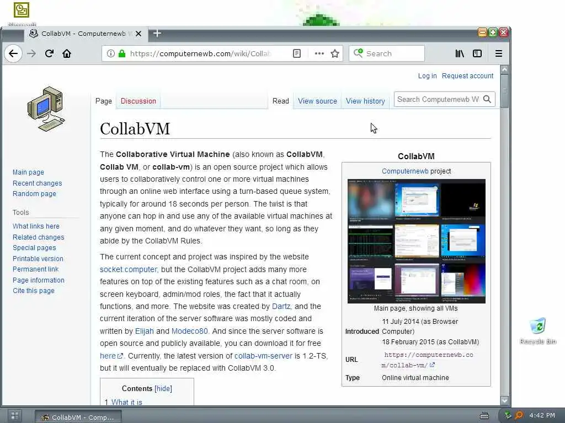This screenshot has width=565, height=423.
Task: Click the CollabVM taskbar window button
Action: (78, 417)
